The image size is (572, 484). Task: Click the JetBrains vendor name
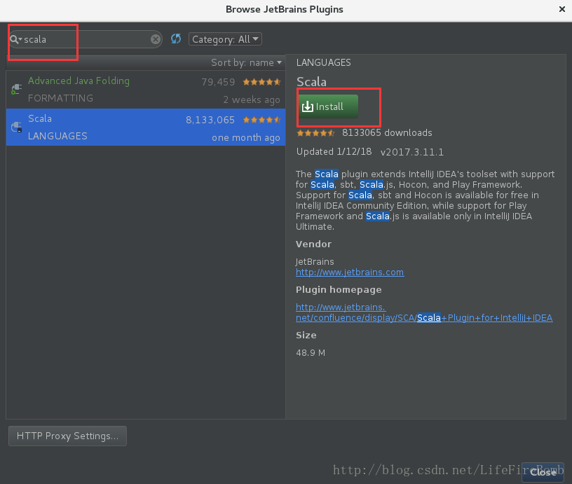[315, 262]
